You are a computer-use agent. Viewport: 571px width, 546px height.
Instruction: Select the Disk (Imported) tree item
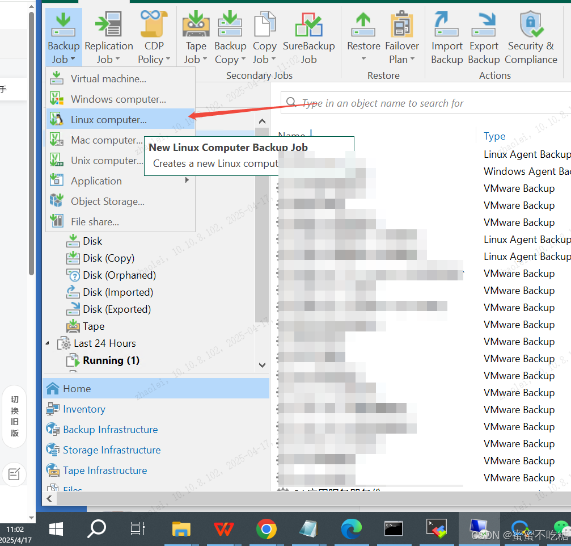click(x=109, y=292)
